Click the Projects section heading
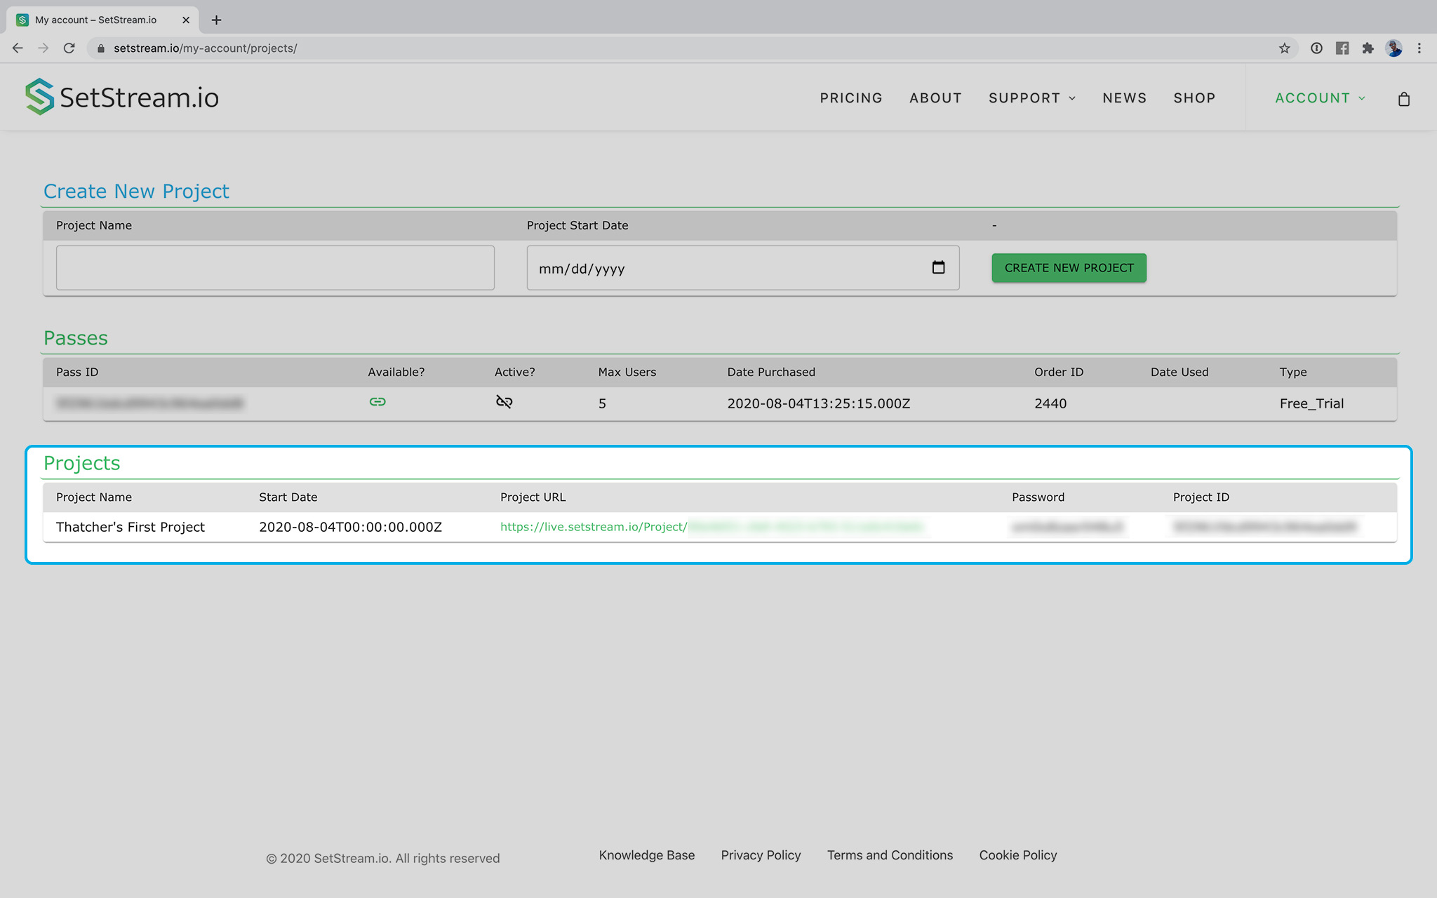 pyautogui.click(x=81, y=463)
